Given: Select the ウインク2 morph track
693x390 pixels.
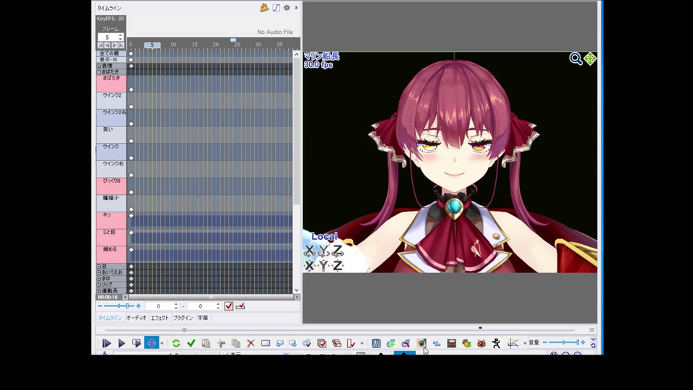Looking at the screenshot, I should 111,100.
